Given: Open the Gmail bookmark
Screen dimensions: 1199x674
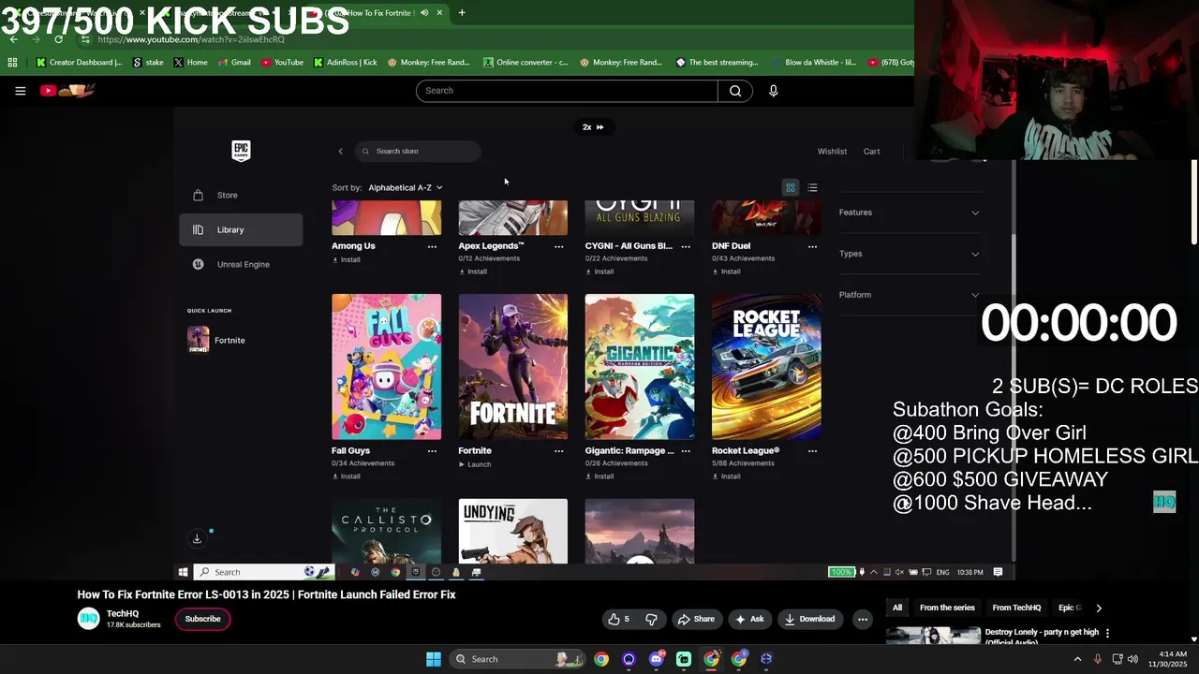Looking at the screenshot, I should coord(234,63).
